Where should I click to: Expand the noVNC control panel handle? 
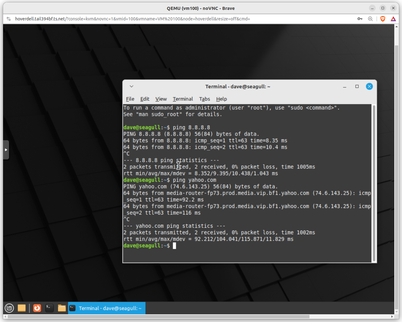coord(6,150)
